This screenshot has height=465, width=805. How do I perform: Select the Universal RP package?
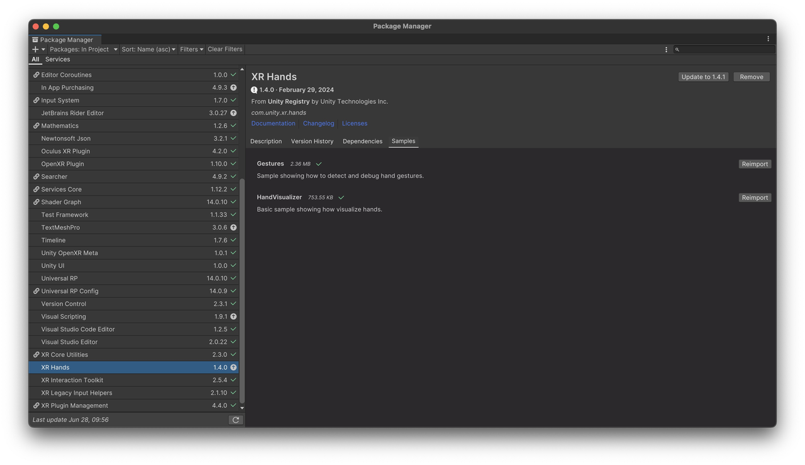point(134,278)
